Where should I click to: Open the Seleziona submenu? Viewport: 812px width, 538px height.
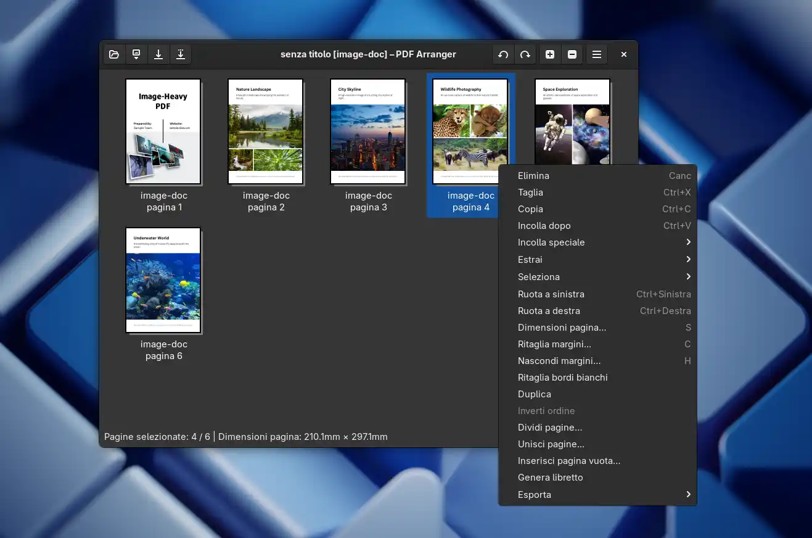[x=538, y=277]
